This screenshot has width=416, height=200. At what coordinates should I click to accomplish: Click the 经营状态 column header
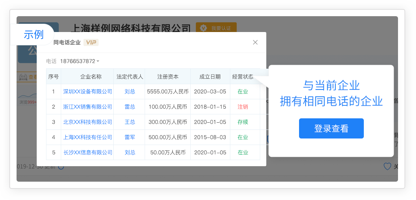coord(243,77)
